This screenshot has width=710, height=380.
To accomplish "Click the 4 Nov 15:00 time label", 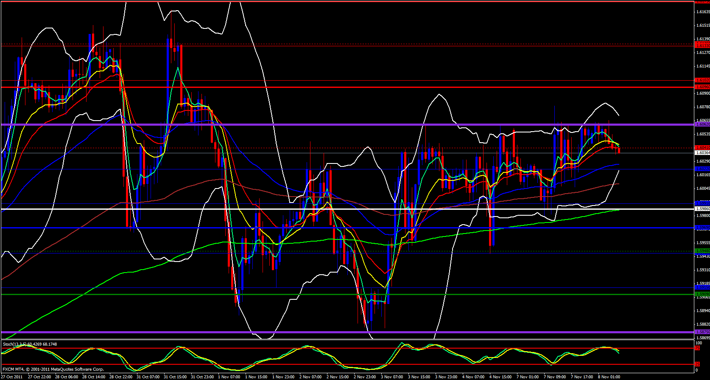I will [x=500, y=377].
